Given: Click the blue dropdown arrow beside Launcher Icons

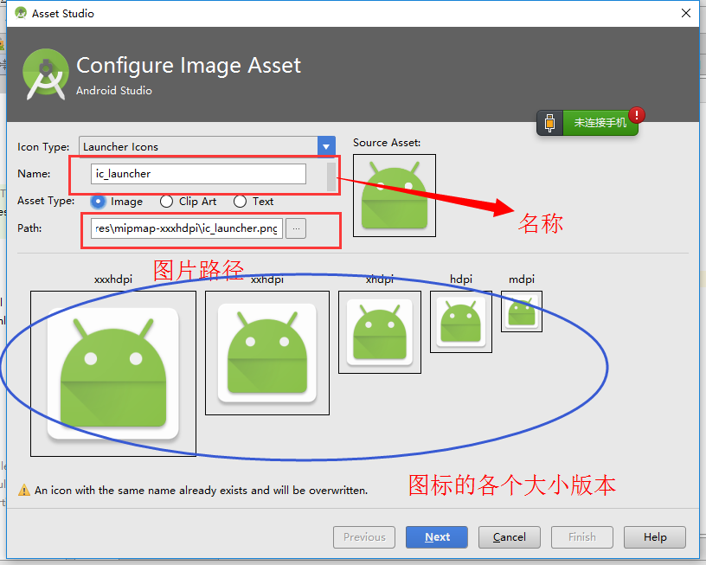Looking at the screenshot, I should [326, 146].
